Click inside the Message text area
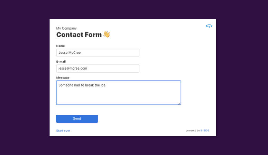The height and width of the screenshot is (155, 268). pyautogui.click(x=118, y=95)
